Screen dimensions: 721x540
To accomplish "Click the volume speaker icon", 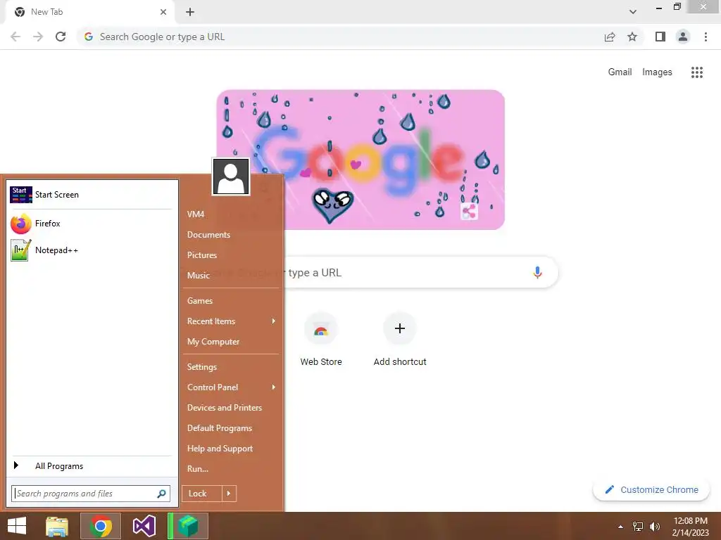I will (x=655, y=527).
